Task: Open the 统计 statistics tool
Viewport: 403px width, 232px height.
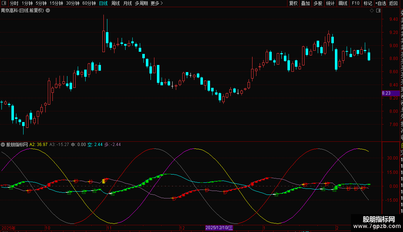Action: click(330, 3)
